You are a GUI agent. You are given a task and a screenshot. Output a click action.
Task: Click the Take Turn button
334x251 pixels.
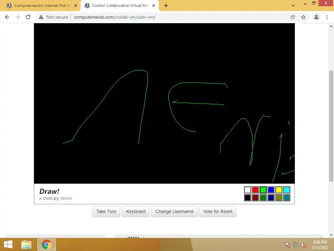106,211
